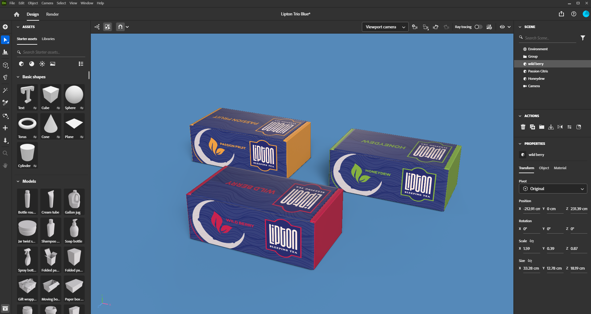
Task: Toggle the viewport visibility eye icon
Action: (502, 27)
